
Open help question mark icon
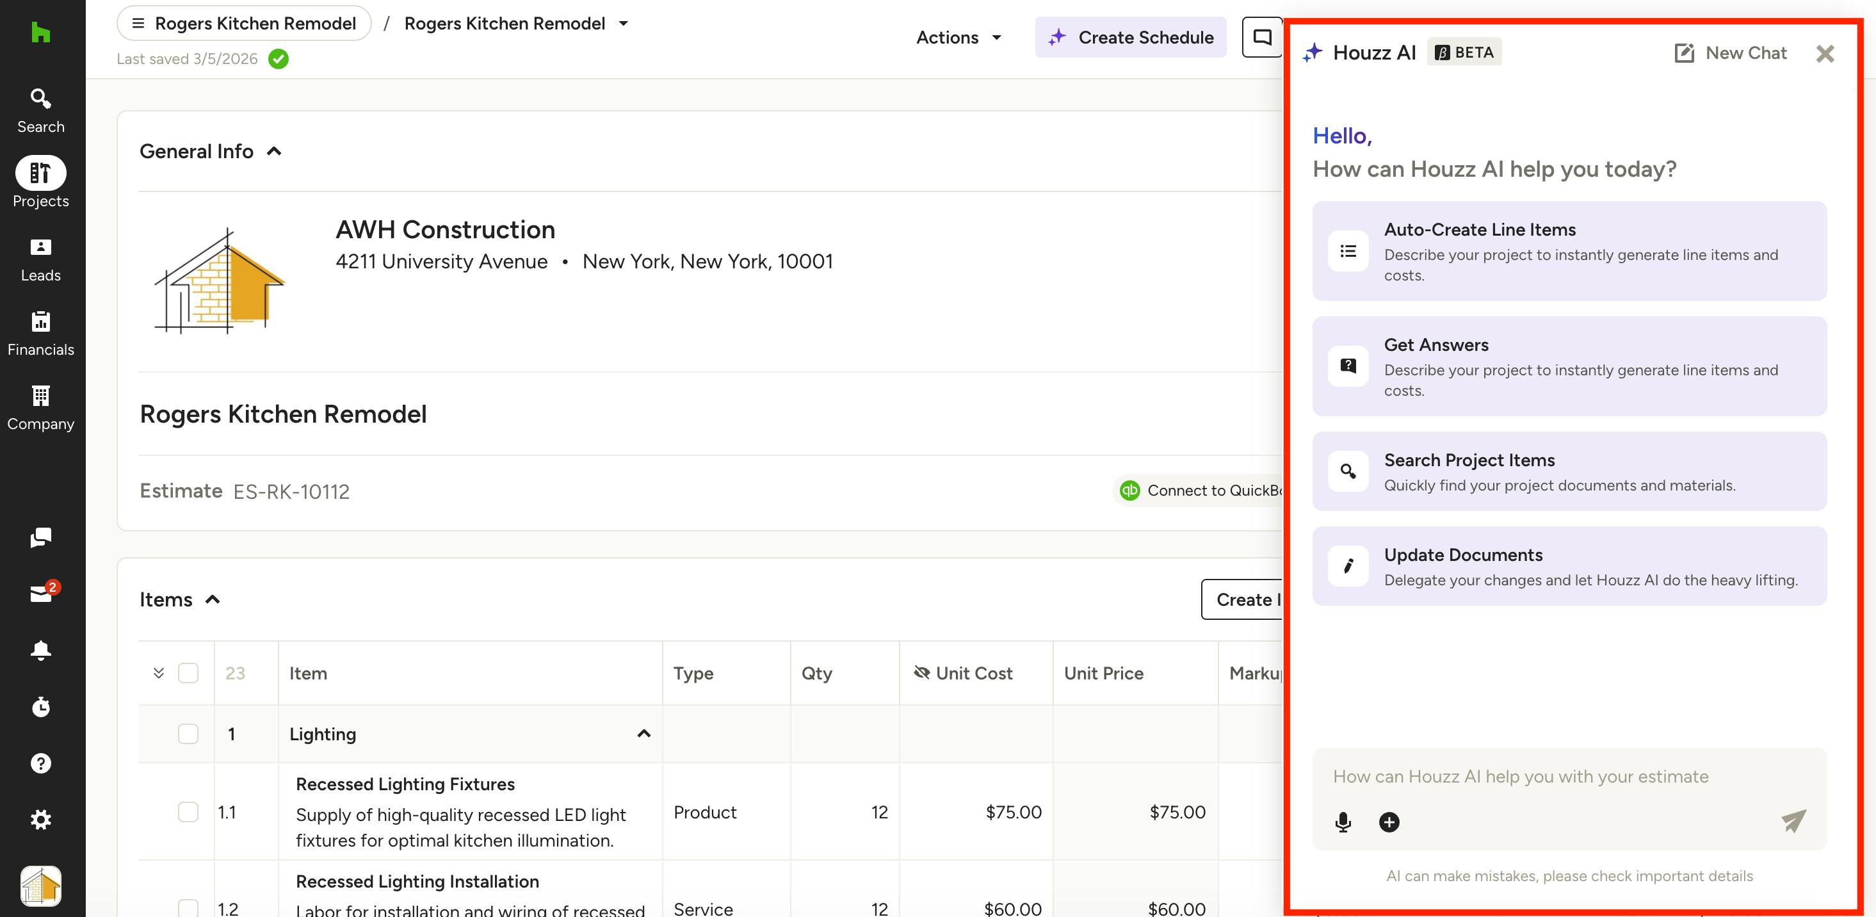pos(41,763)
